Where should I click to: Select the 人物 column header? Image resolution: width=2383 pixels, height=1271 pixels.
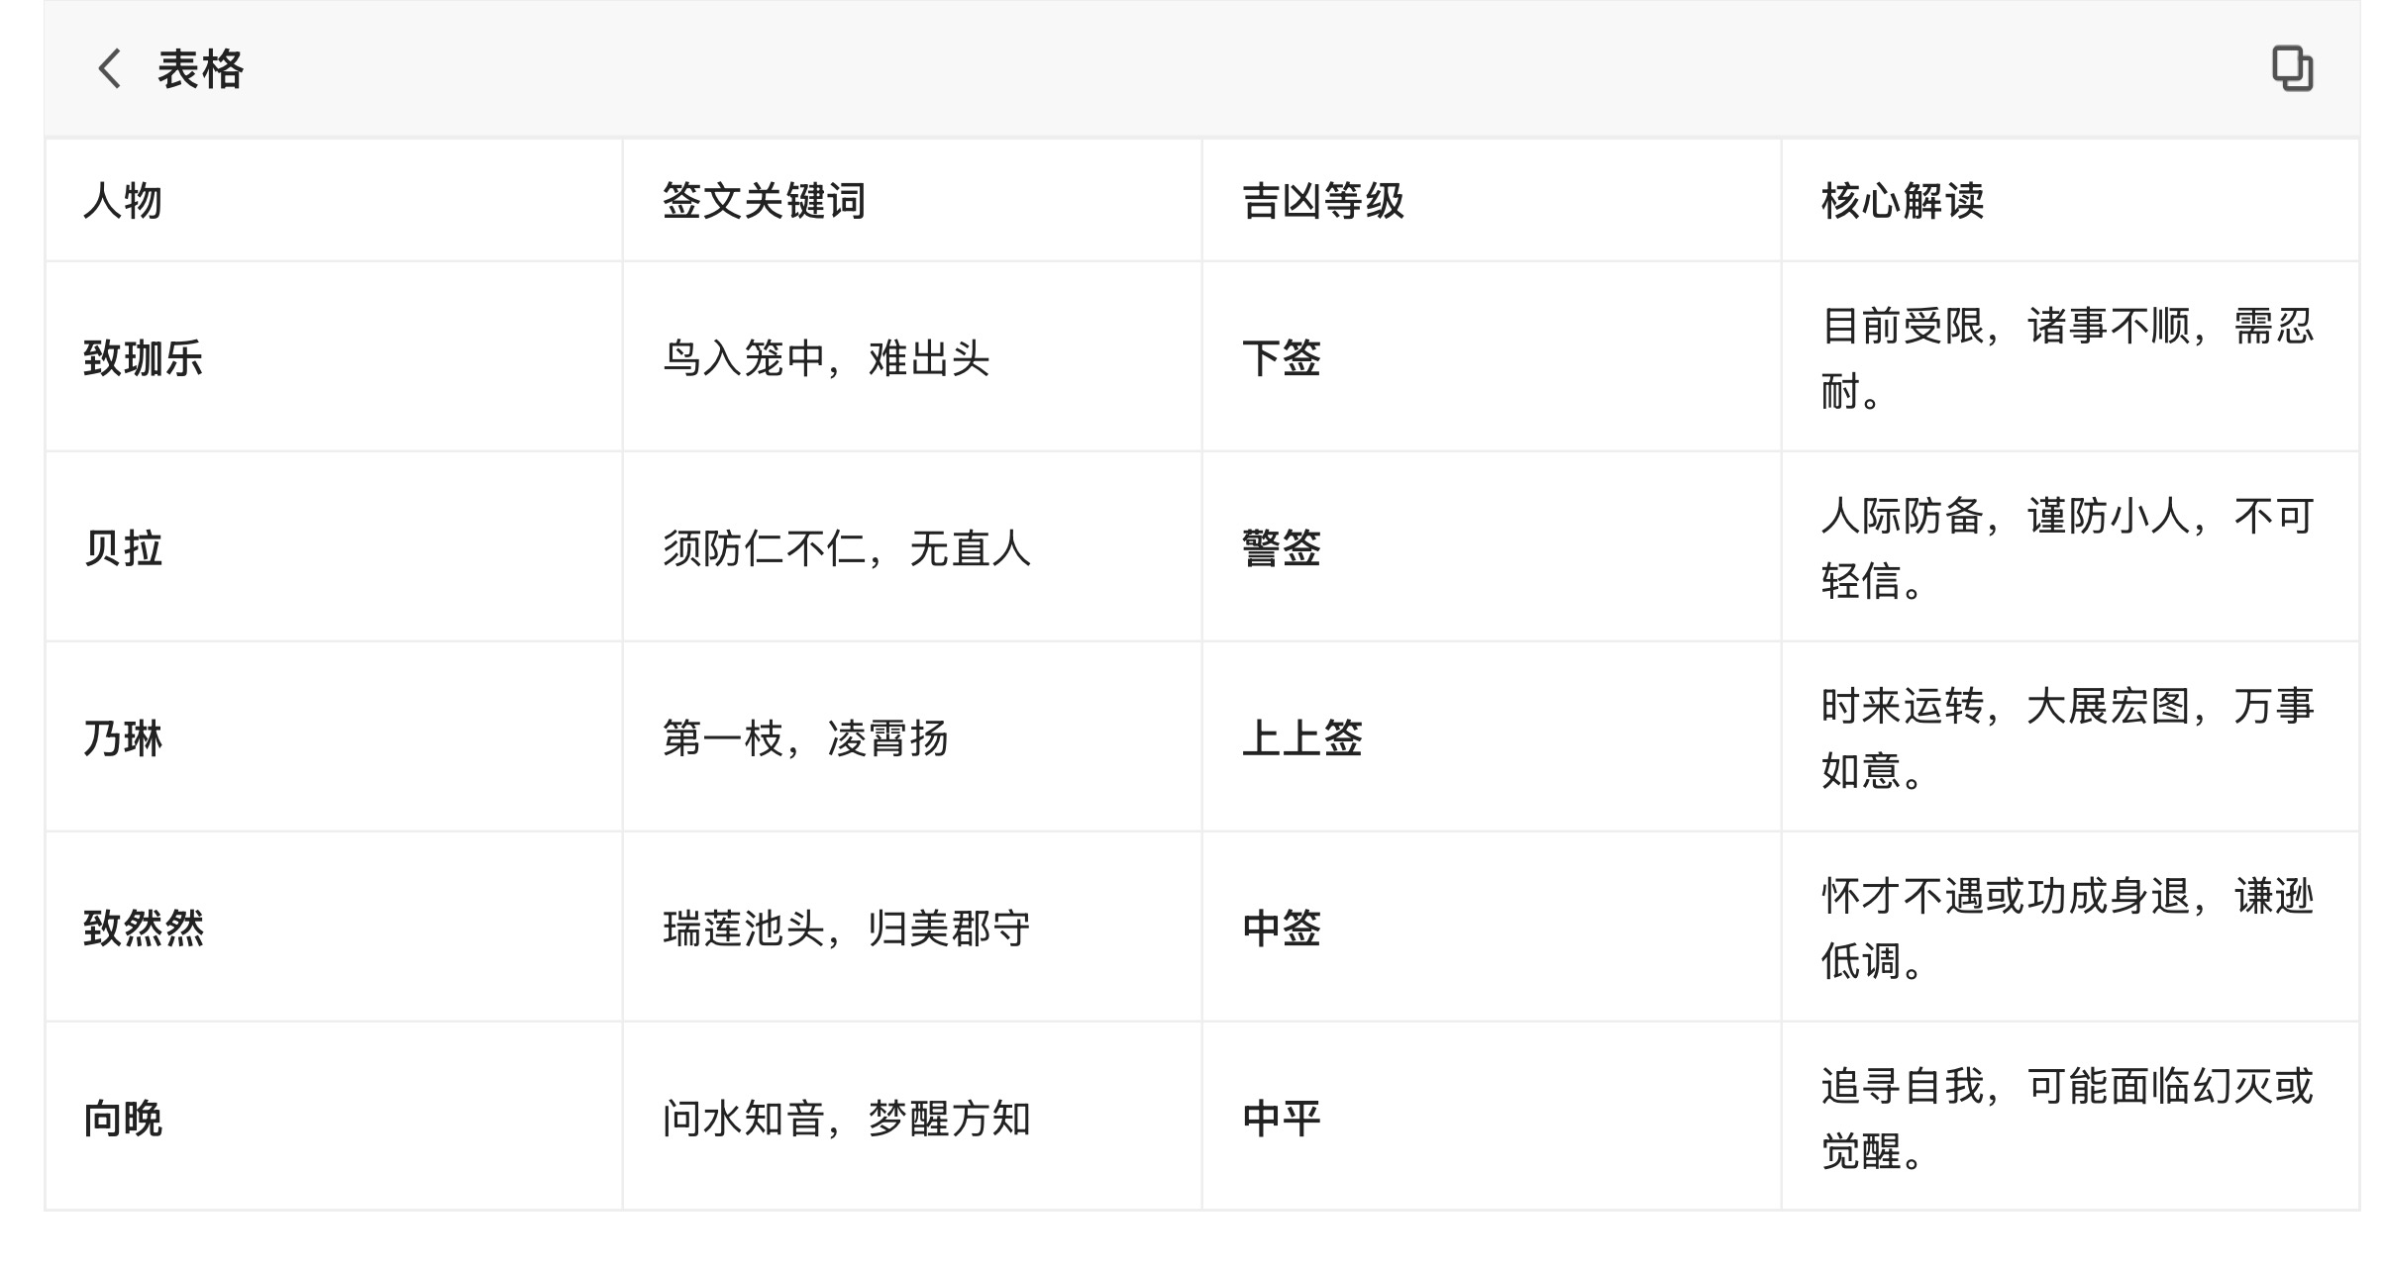coord(123,201)
